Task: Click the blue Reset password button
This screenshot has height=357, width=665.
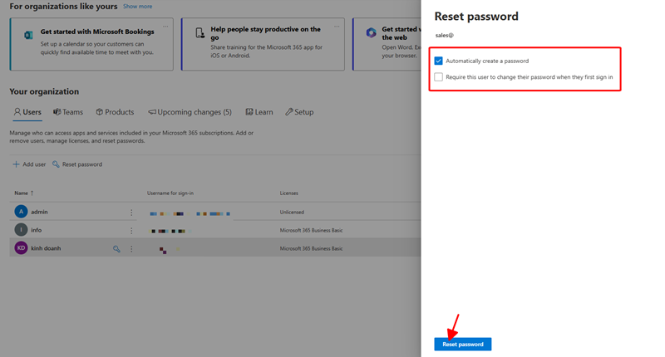Action: click(x=463, y=344)
